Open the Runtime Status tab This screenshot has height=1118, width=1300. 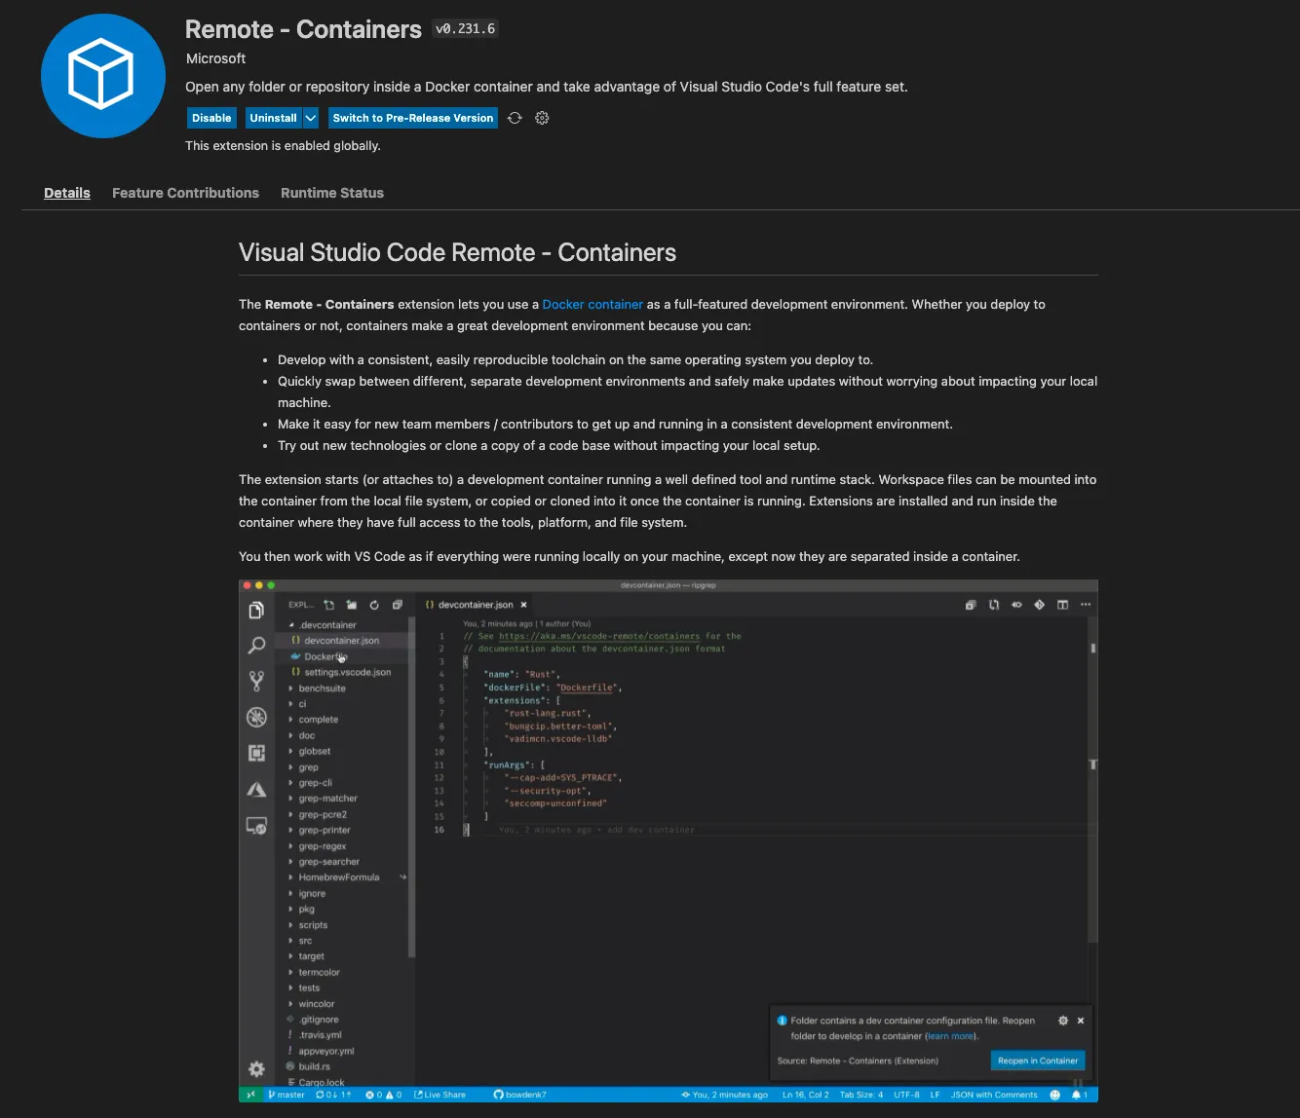(x=331, y=193)
